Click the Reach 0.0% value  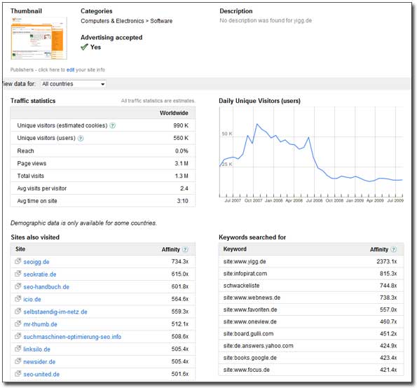tap(182, 151)
